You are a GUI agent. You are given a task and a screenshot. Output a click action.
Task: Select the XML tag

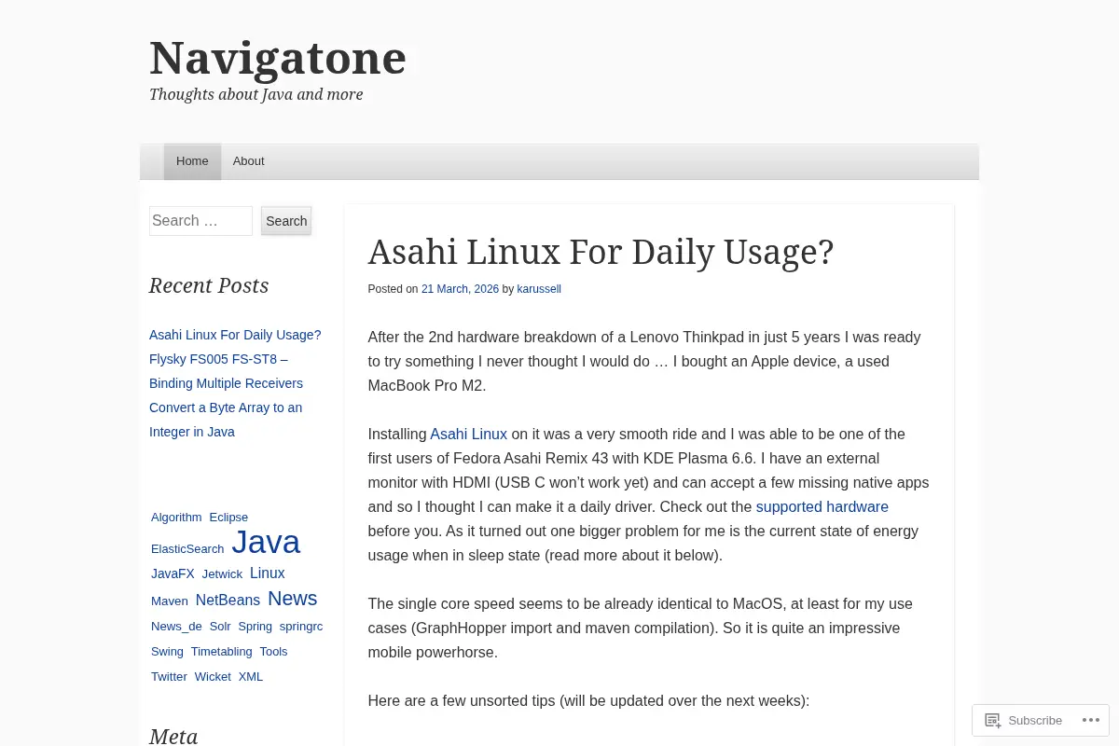tap(250, 676)
